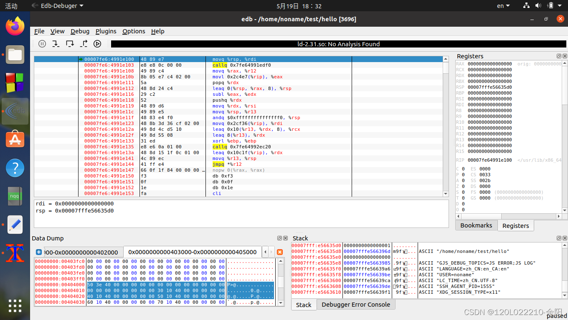Show Applications grid in dock
This screenshot has width=568, height=320.
(x=15, y=306)
